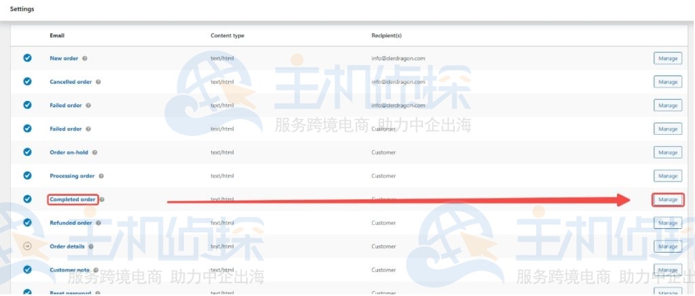Image resolution: width=695 pixels, height=296 pixels.
Task: Click Customer recipient in Order details row
Action: [383, 247]
